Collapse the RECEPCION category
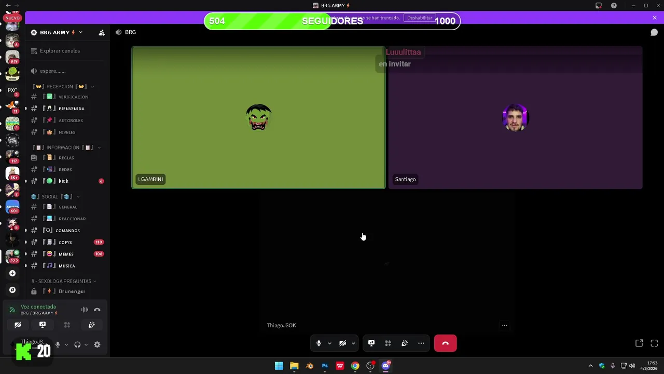This screenshot has width=664, height=374. pos(63,87)
